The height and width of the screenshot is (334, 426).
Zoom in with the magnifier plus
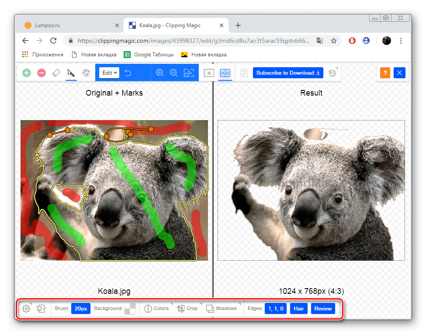[x=160, y=73]
